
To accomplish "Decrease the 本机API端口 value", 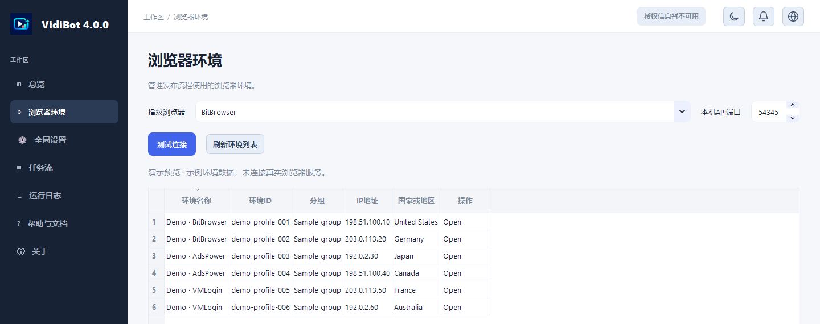I will [x=792, y=118].
